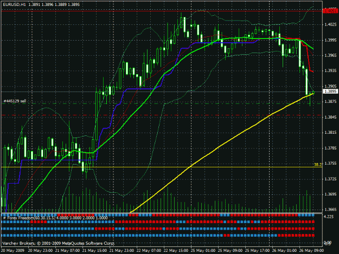Click the 1.3905 price axis label
Viewport: 339px width, 254px height.
330,86
